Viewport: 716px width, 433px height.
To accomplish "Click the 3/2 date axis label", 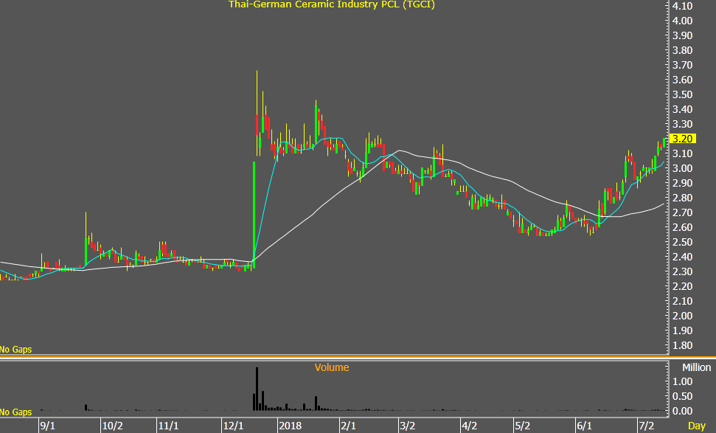I will (407, 426).
